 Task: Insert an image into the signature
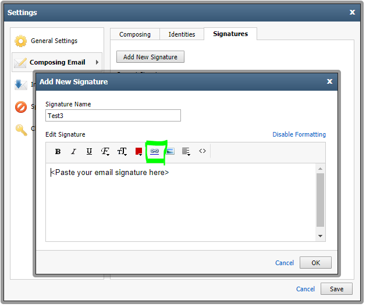click(170, 152)
